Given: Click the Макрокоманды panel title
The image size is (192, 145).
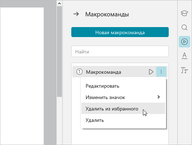Looking at the screenshot, I should [107, 14].
